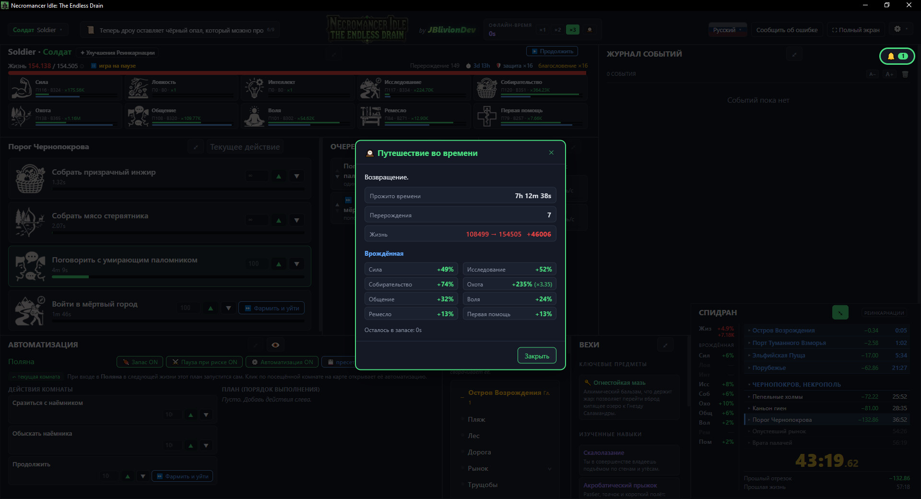Screen dimensions: 921x499
Task: Open the Реинкарнации tab
Action: (x=884, y=313)
